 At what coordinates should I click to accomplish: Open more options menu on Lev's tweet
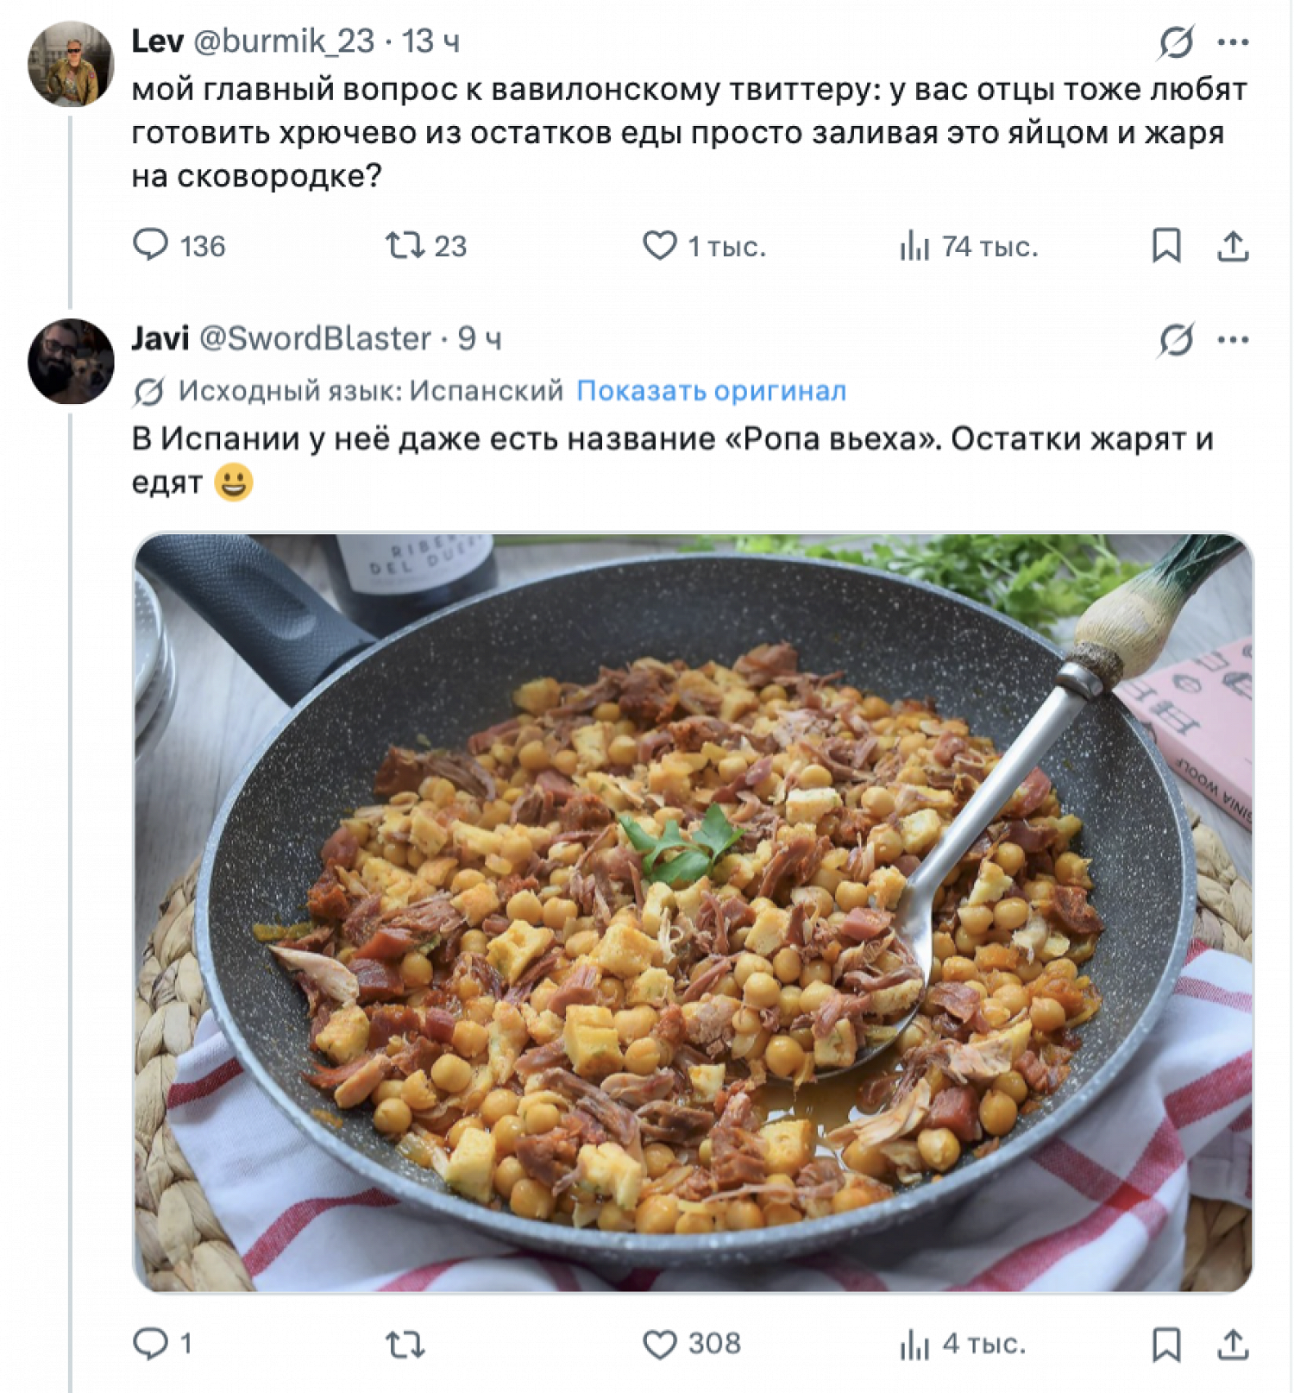point(1233,42)
